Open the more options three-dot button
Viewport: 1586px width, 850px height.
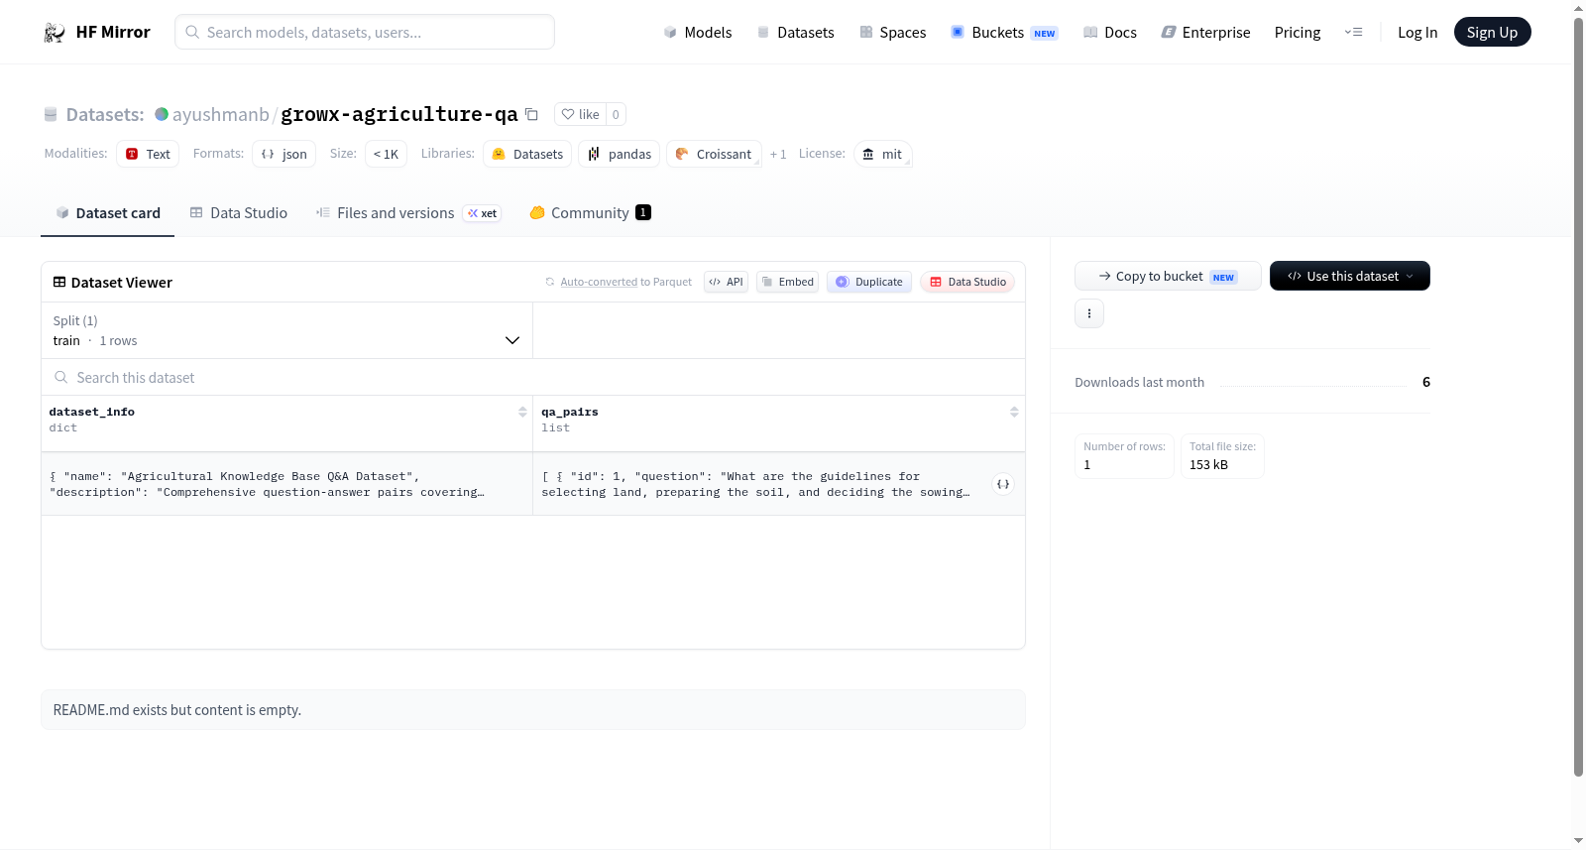(1089, 313)
